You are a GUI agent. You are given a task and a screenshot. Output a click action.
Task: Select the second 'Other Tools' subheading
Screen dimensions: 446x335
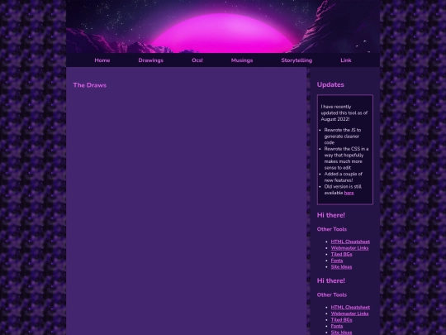pos(332,294)
